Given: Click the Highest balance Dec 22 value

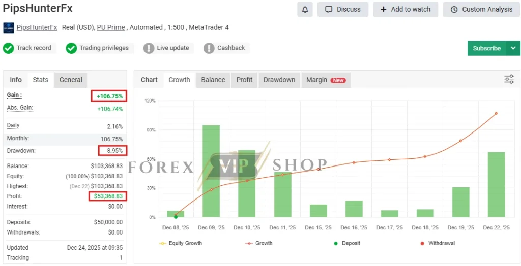Looking at the screenshot, I should (x=96, y=186).
